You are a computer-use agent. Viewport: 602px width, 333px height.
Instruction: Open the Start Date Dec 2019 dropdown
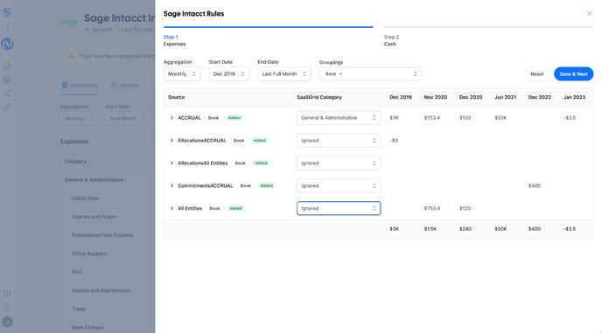(x=229, y=74)
